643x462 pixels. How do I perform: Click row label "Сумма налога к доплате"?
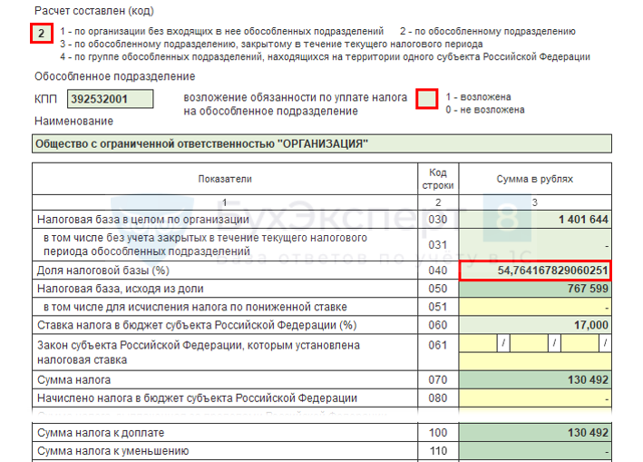click(x=101, y=433)
